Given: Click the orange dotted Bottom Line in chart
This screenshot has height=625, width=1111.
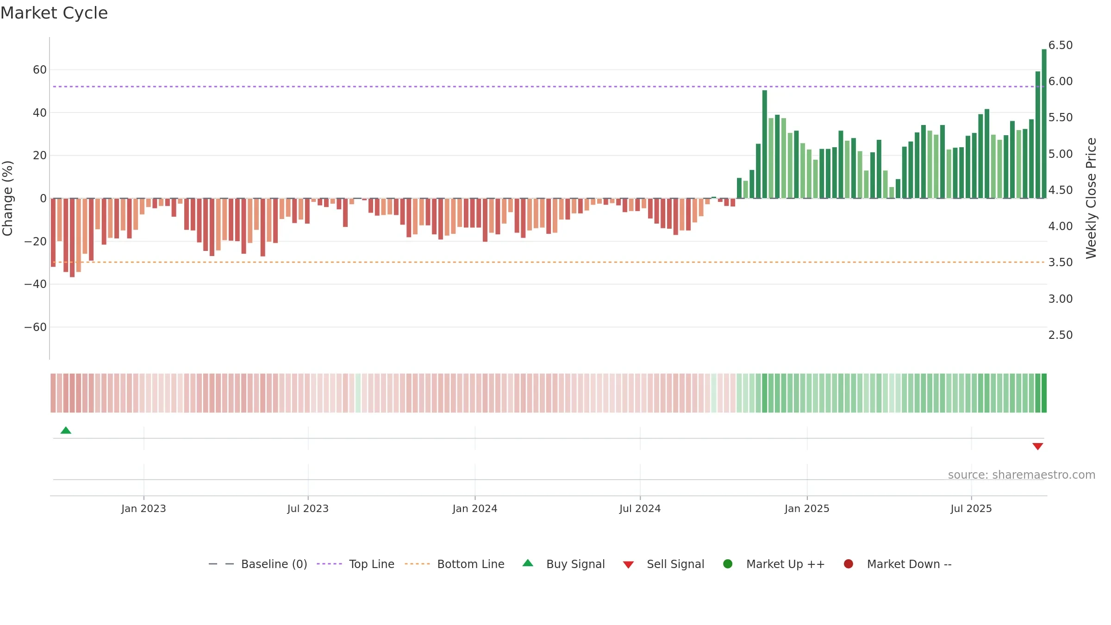Looking at the screenshot, I should pos(549,262).
